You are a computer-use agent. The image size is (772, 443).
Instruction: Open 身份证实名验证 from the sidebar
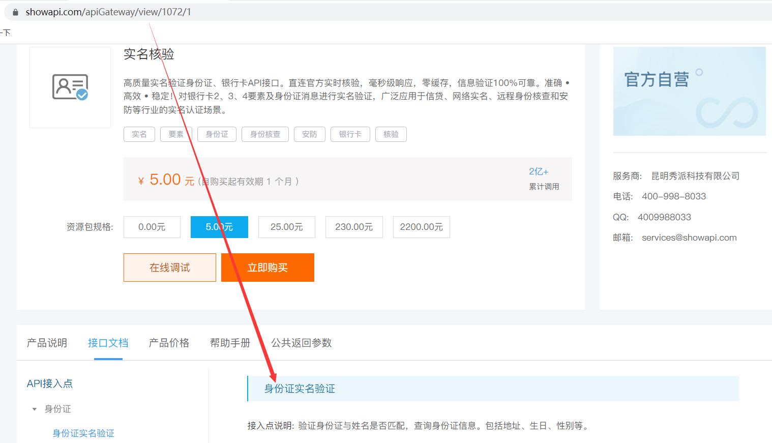(x=83, y=433)
